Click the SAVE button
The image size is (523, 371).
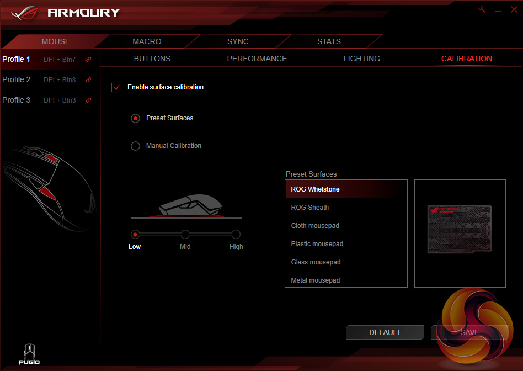469,332
